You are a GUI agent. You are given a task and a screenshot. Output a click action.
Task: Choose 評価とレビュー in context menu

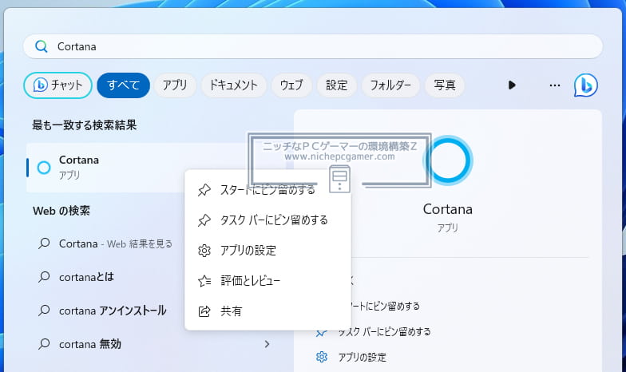(x=267, y=281)
